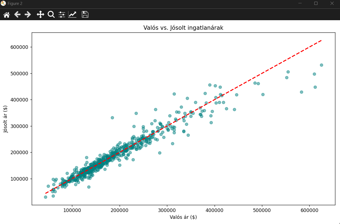
Task: Click the rightmost teal data point
Action: click(321, 65)
